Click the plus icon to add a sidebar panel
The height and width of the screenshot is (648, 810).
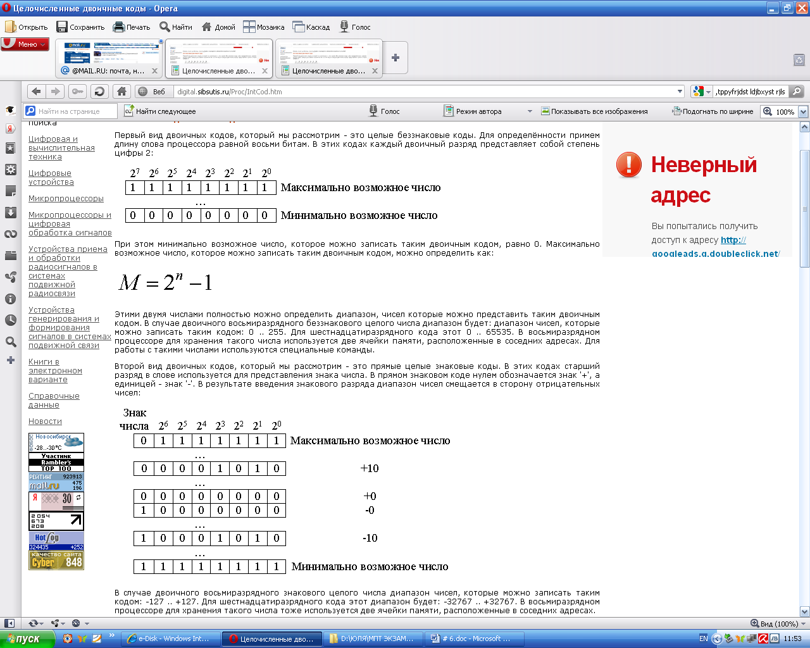(x=11, y=360)
